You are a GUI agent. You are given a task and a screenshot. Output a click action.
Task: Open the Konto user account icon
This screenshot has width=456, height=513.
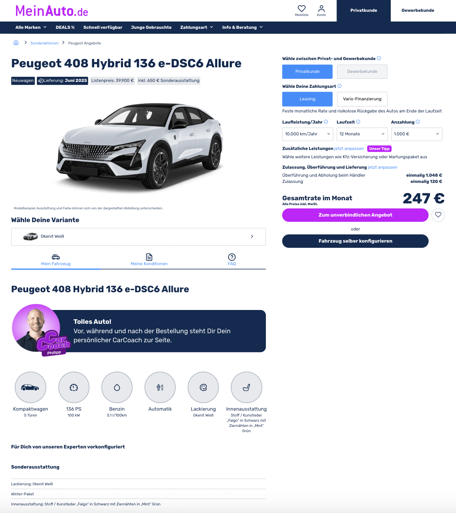point(321,9)
